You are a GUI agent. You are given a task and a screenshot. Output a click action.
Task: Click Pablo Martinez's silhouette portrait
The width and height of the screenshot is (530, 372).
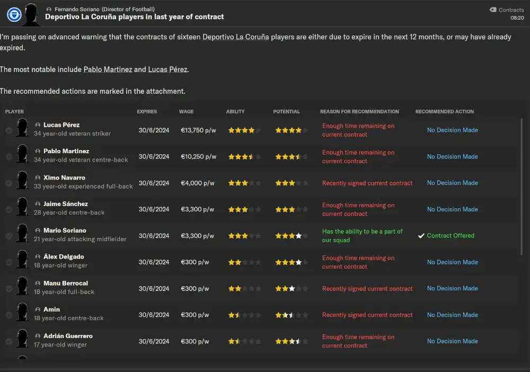22,154
